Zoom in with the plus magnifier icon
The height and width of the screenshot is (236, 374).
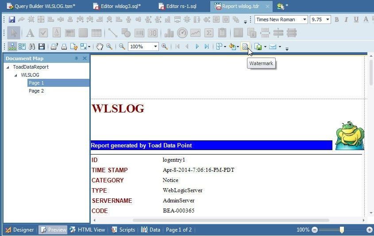[164, 46]
